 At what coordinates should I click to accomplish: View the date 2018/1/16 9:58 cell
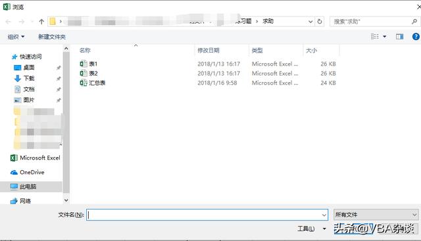coord(217,83)
